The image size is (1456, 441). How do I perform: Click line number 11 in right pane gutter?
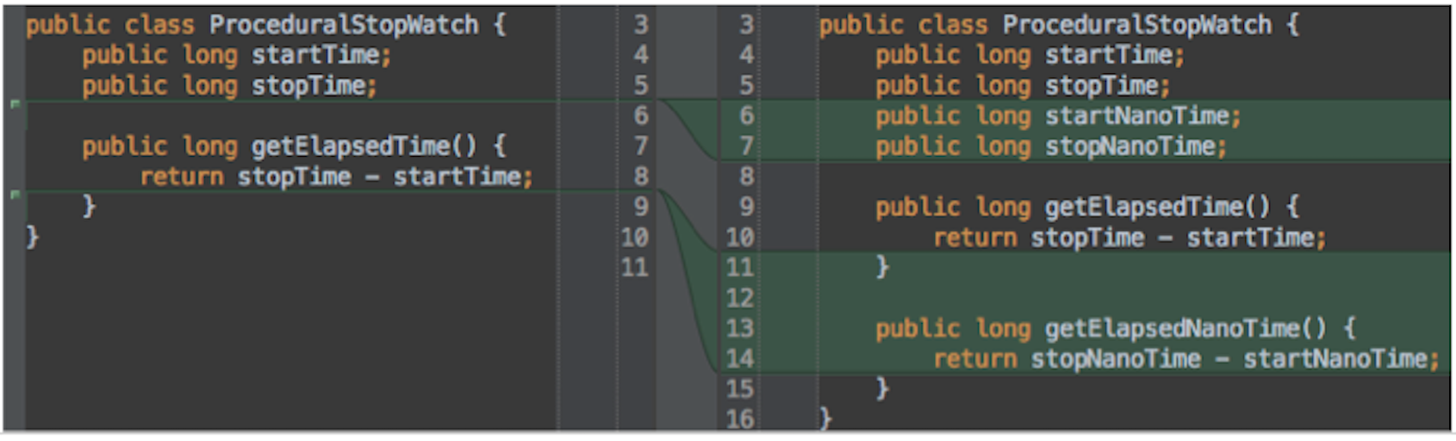740,268
